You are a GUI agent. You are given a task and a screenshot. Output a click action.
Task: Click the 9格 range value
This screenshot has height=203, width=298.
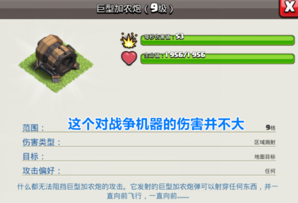271,127
